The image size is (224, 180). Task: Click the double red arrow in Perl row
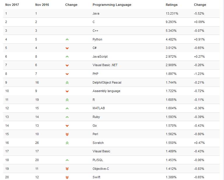(67, 134)
